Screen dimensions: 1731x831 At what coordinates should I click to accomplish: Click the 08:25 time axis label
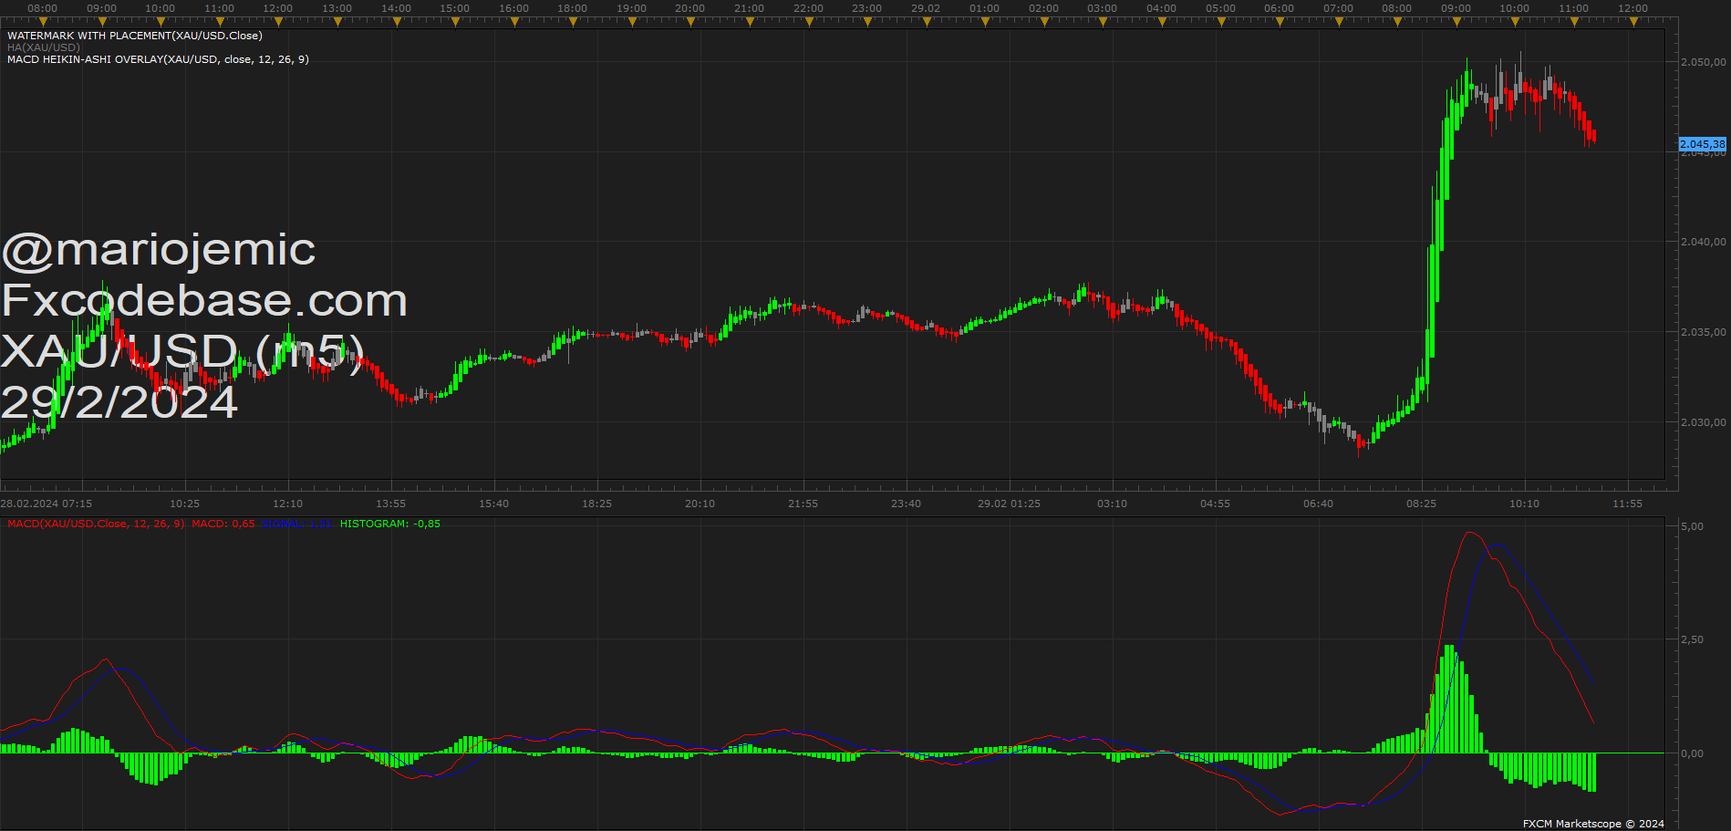coord(1422,504)
